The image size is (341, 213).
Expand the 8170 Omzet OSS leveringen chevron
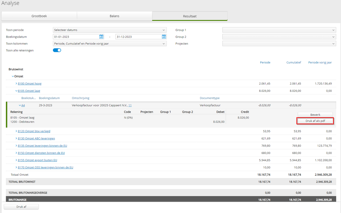click(x=16, y=167)
